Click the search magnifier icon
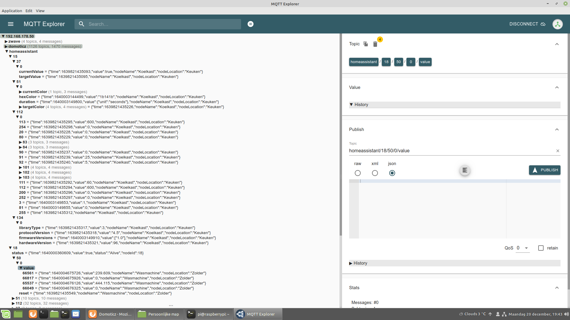Image resolution: width=570 pixels, height=320 pixels. [81, 24]
